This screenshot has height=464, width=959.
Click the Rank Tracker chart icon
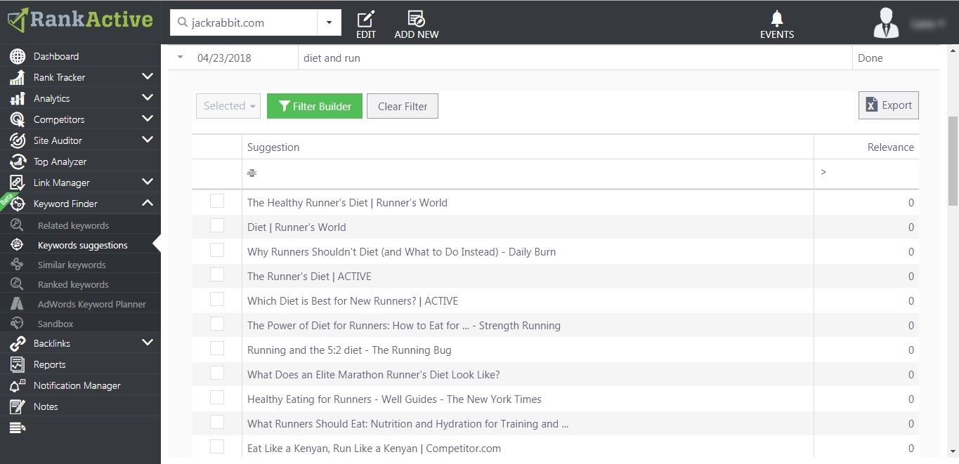(18, 77)
